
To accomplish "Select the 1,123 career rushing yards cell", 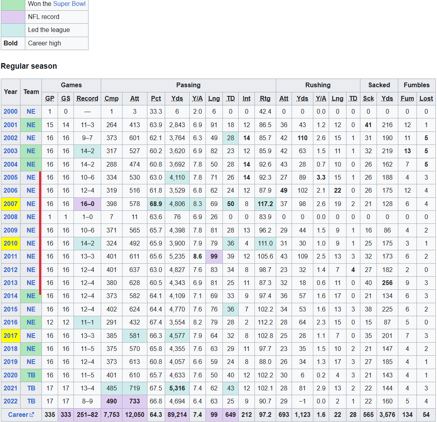I will click(302, 415).
